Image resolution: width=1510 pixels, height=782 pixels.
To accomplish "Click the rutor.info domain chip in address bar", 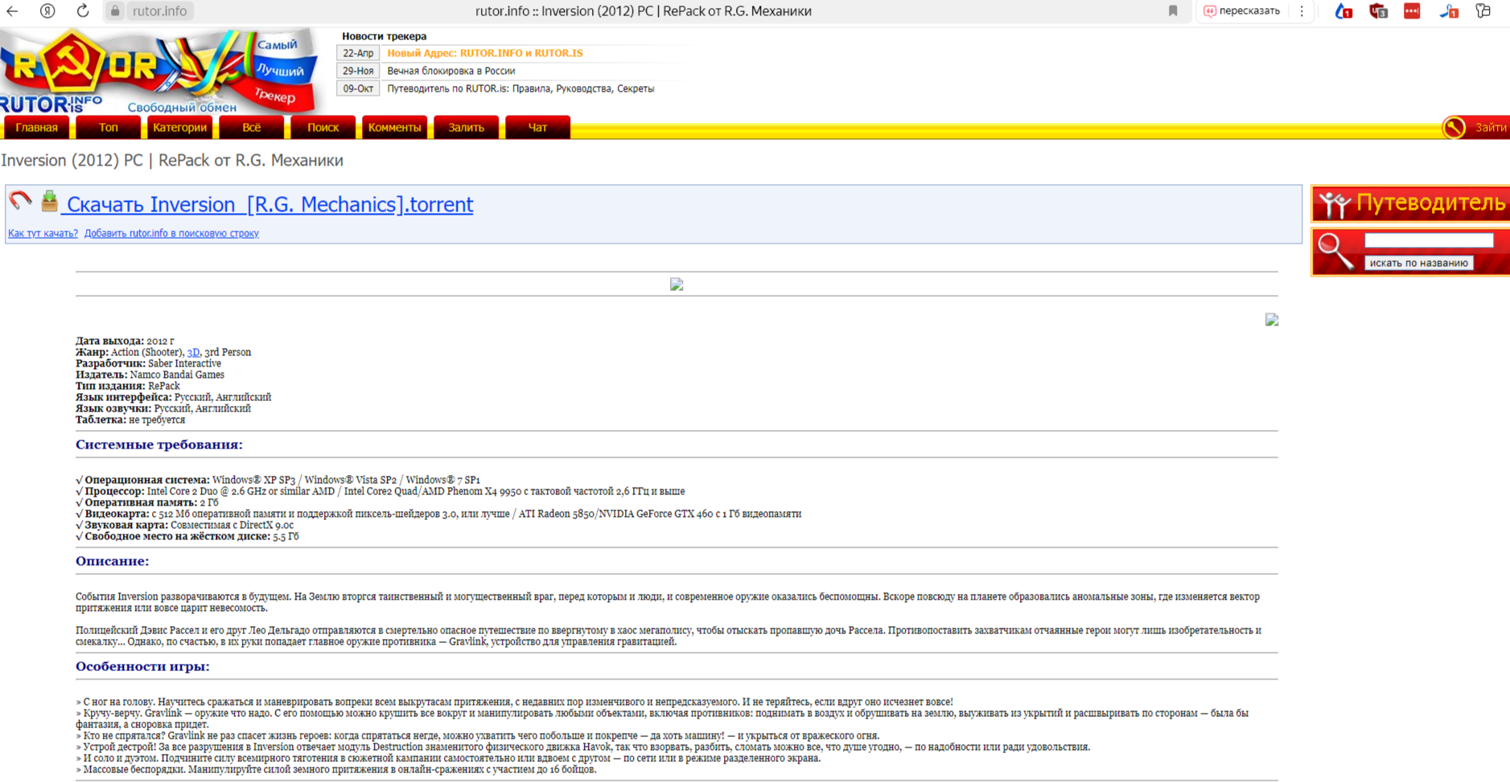I will click(159, 11).
